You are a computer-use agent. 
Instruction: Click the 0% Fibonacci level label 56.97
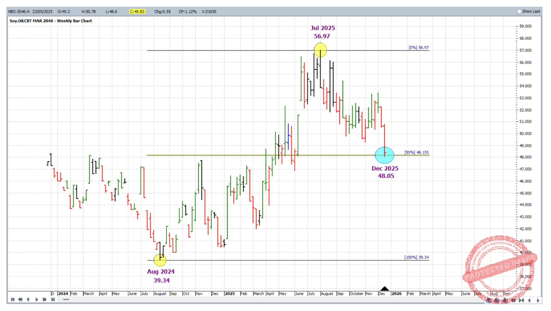pos(418,47)
